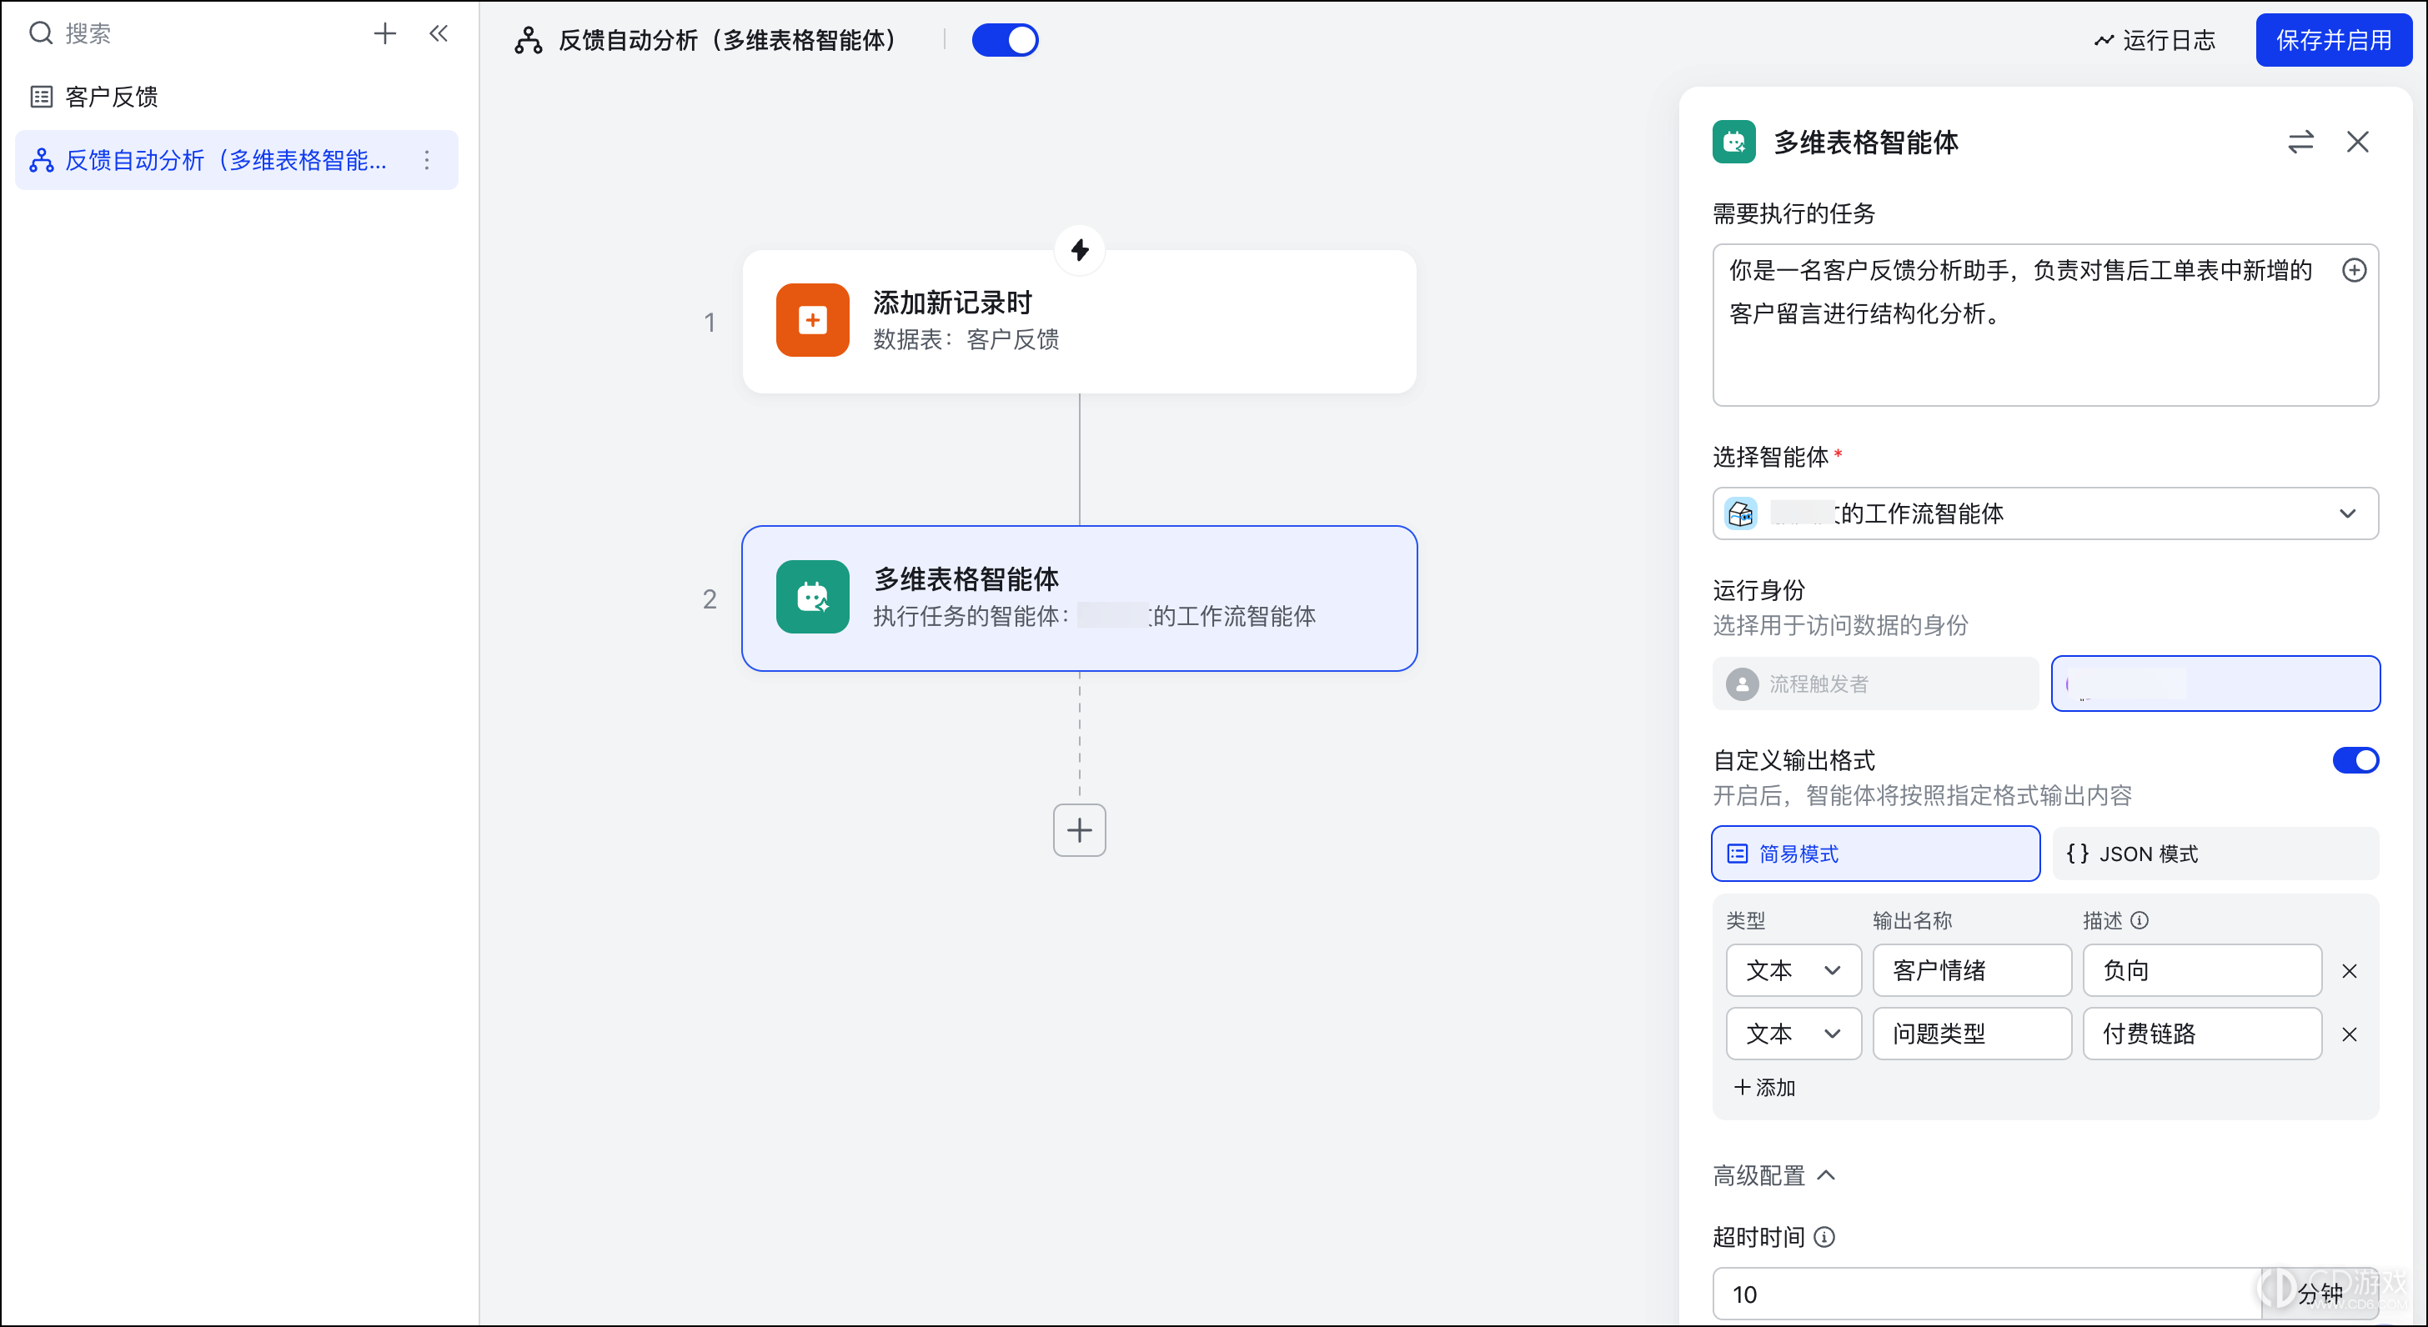
Task: Select 流程触发者 run identity option
Action: (x=1874, y=684)
